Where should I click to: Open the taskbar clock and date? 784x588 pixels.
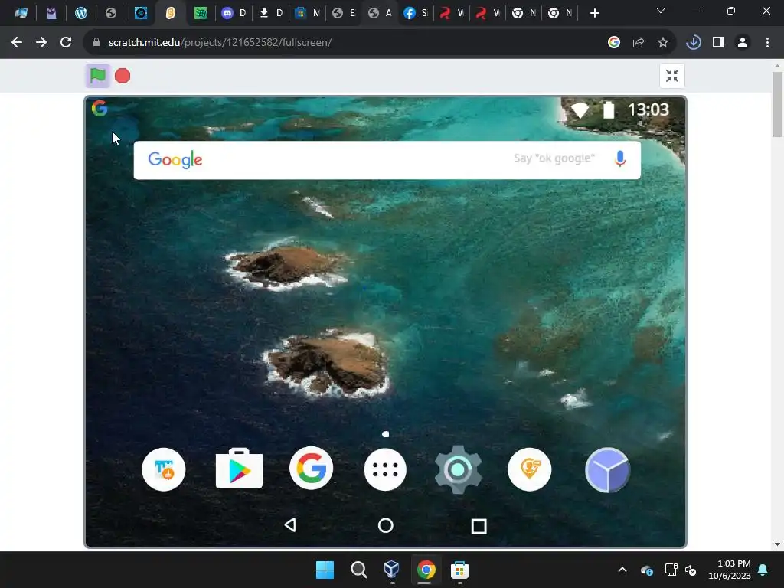730,570
